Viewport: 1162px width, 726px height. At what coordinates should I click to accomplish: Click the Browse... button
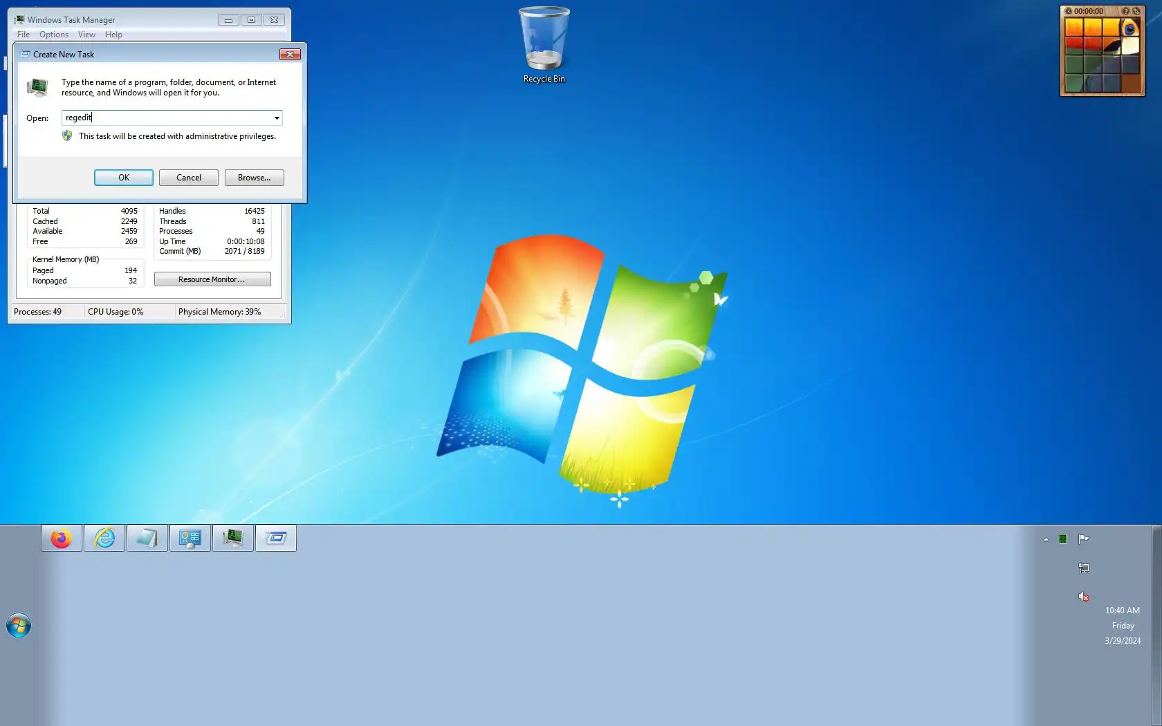pos(254,178)
